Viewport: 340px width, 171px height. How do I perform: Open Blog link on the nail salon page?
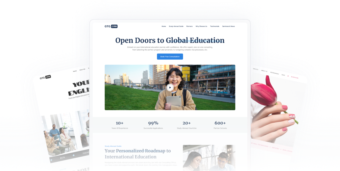283,75
